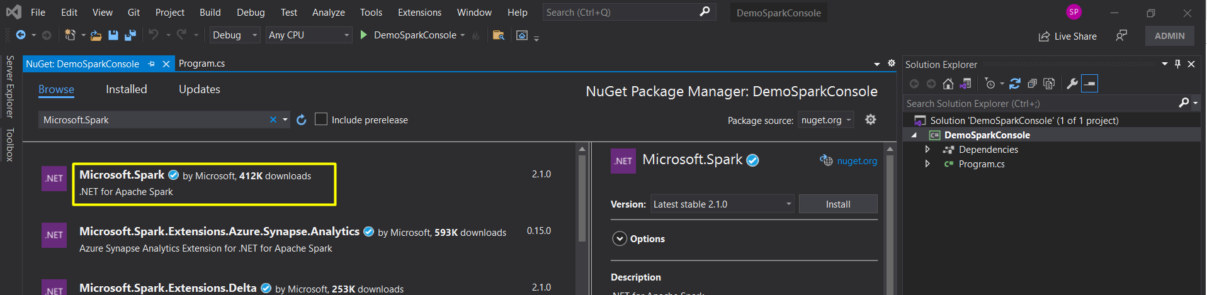Click the New Project toolbar icon
This screenshot has width=1207, height=295.
tap(70, 35)
